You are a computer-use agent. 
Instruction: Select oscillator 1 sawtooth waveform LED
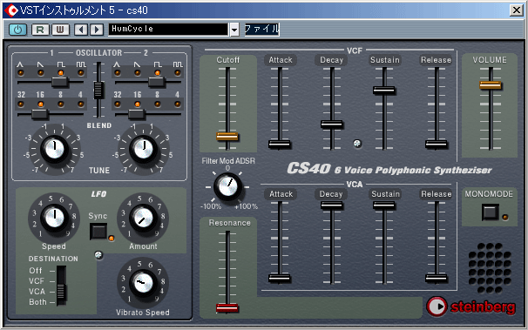click(x=40, y=72)
